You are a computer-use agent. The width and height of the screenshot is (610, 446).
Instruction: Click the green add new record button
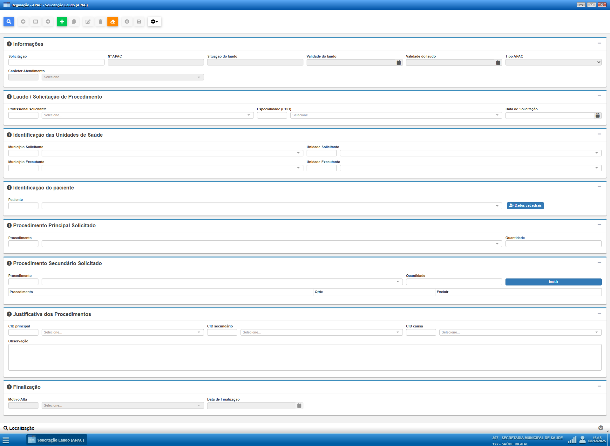(x=62, y=22)
